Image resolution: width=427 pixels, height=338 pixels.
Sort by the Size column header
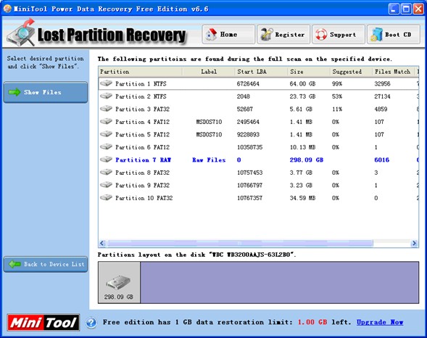(309, 72)
